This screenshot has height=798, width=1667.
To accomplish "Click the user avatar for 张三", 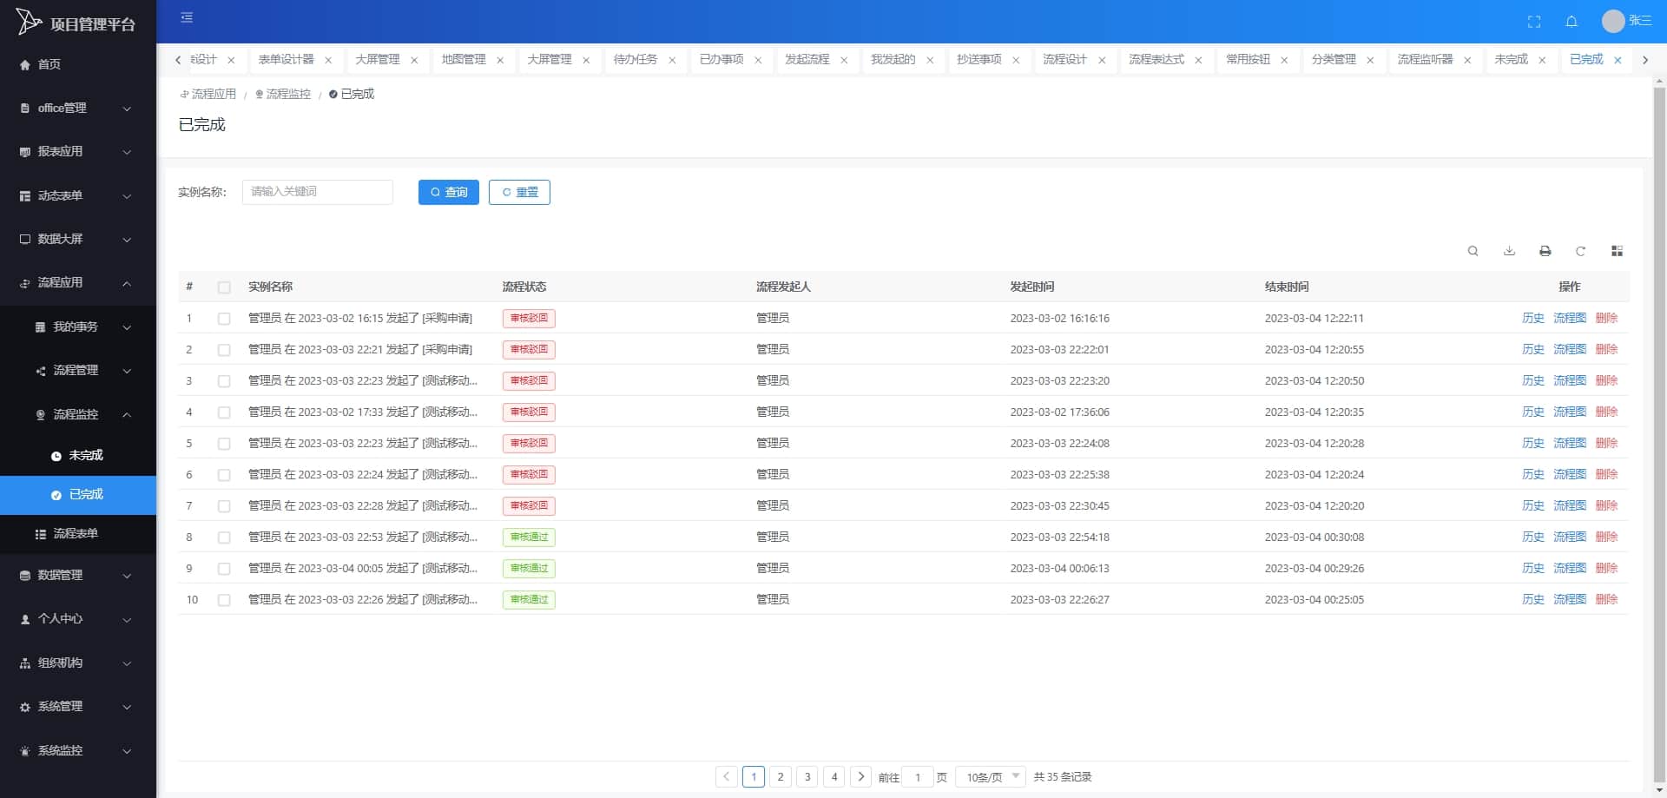I will 1613,21.
